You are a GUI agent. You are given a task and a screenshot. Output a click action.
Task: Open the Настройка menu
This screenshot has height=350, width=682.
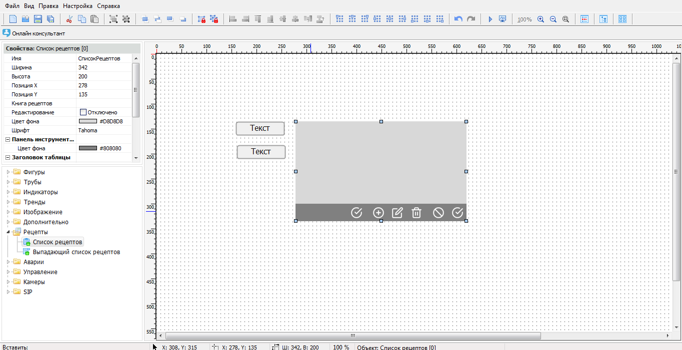point(77,6)
